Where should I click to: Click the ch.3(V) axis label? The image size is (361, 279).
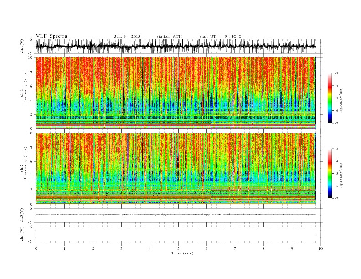click(x=22, y=216)
